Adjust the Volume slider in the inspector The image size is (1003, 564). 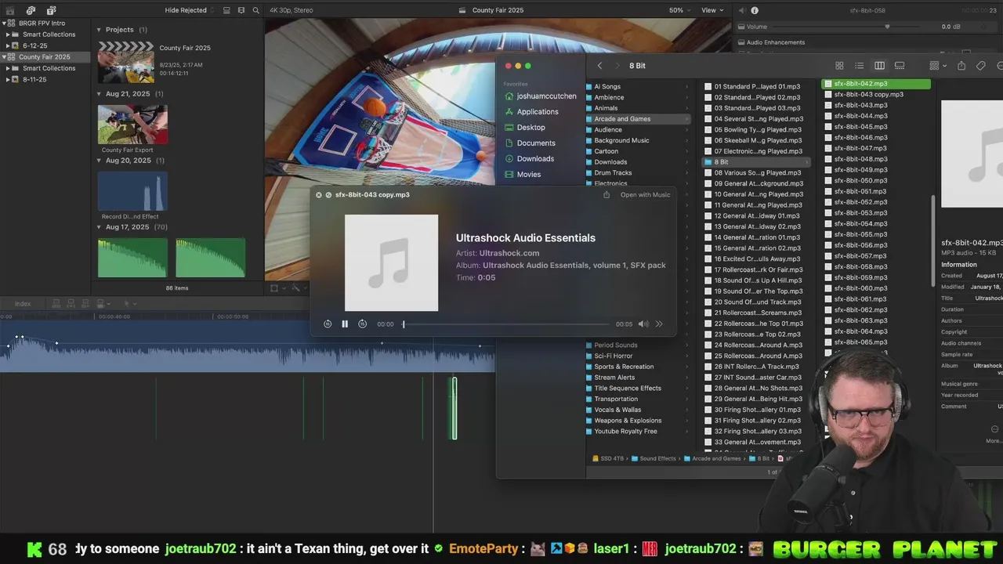(x=887, y=27)
